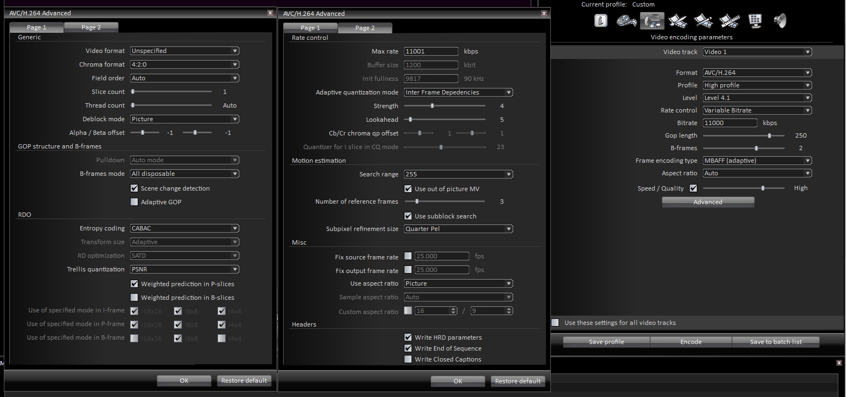The height and width of the screenshot is (397, 846).
Task: Toggle Write HRD parameters
Action: (408, 337)
